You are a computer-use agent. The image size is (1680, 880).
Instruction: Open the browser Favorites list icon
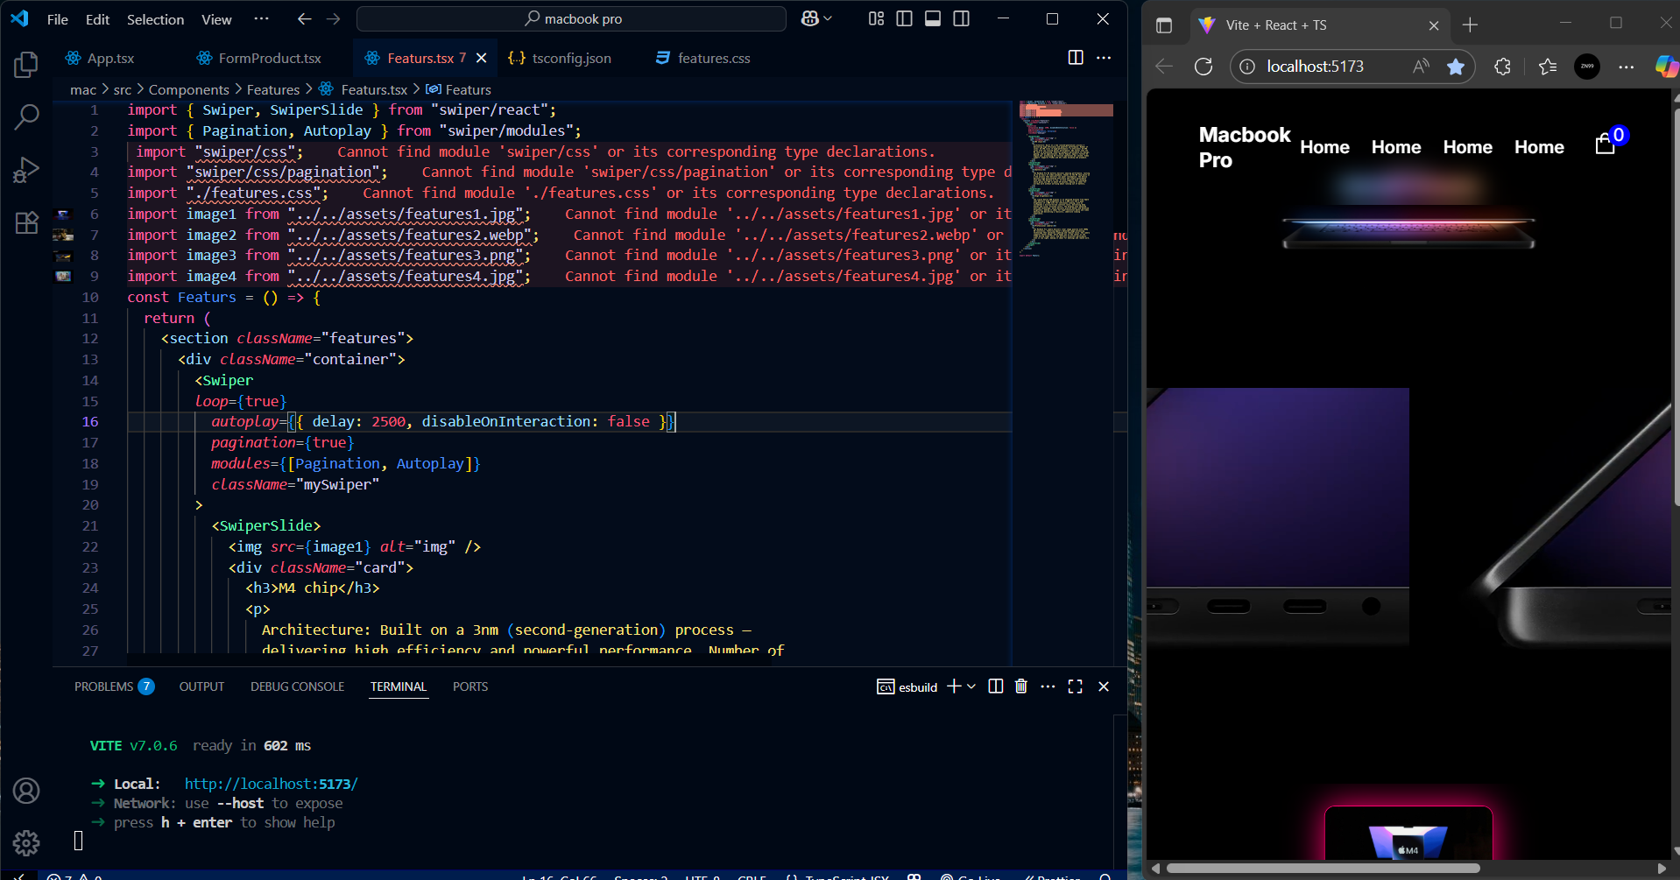pos(1548,67)
